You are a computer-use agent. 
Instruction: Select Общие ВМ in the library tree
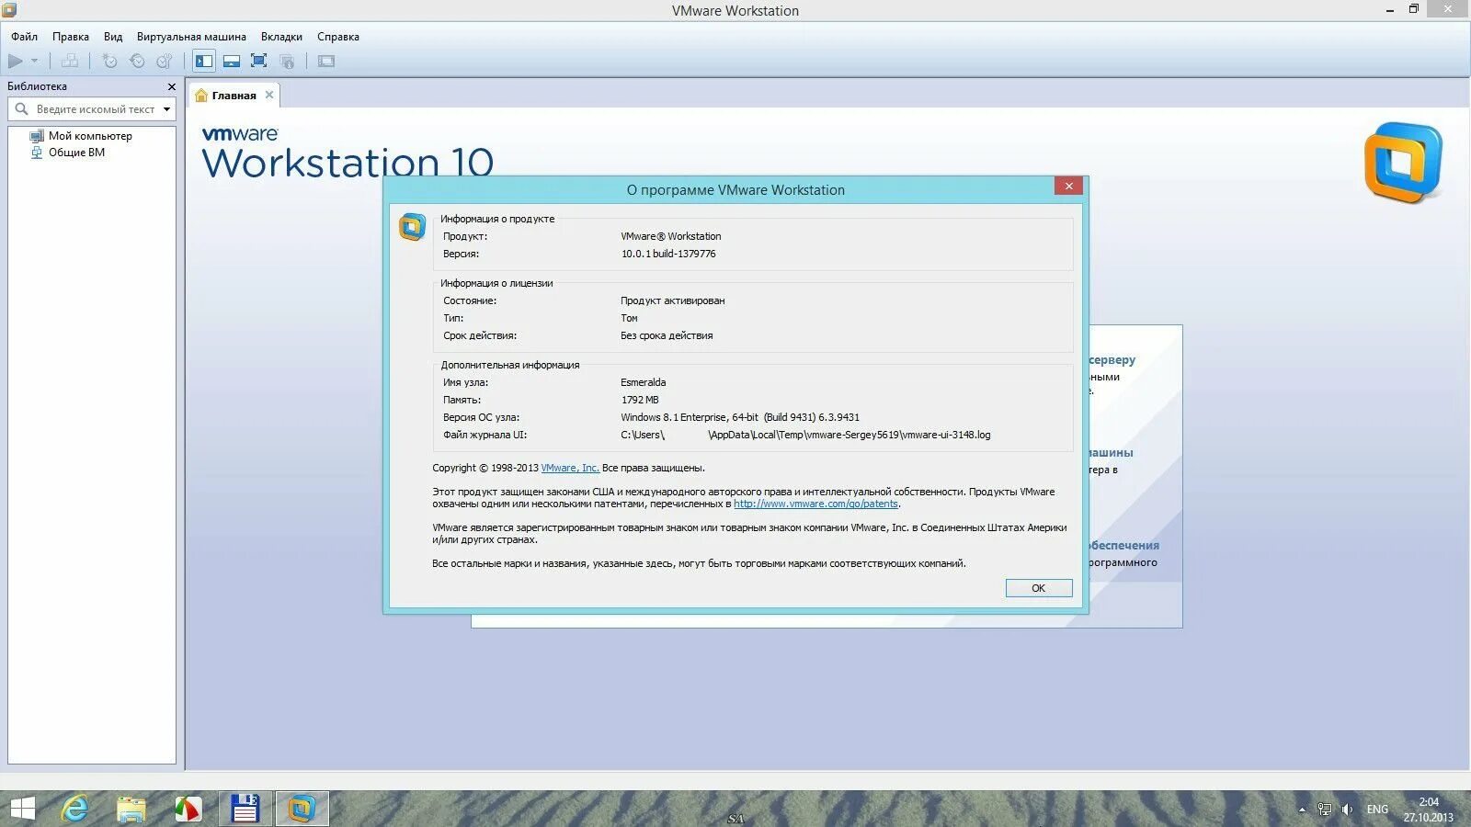[x=76, y=153]
